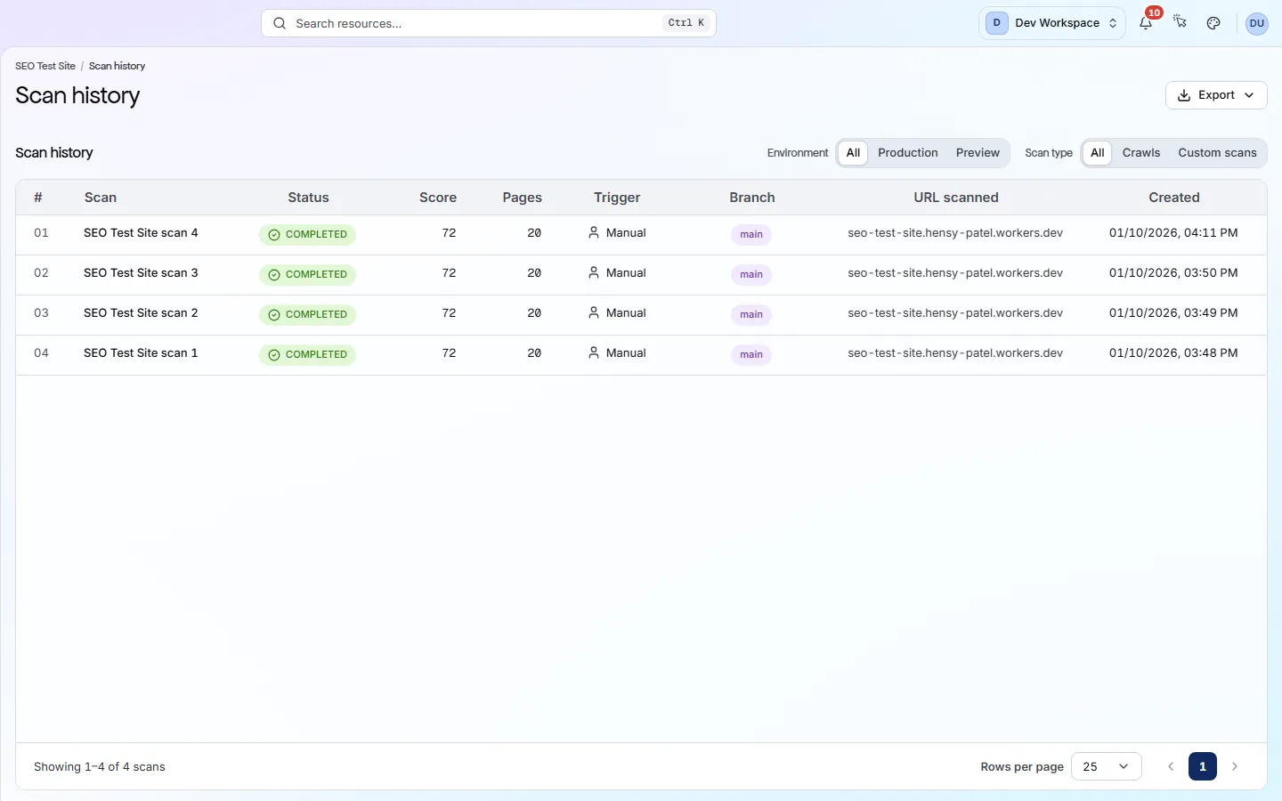Image resolution: width=1282 pixels, height=801 pixels.
Task: Open the theme palette icon
Action: coord(1213,23)
